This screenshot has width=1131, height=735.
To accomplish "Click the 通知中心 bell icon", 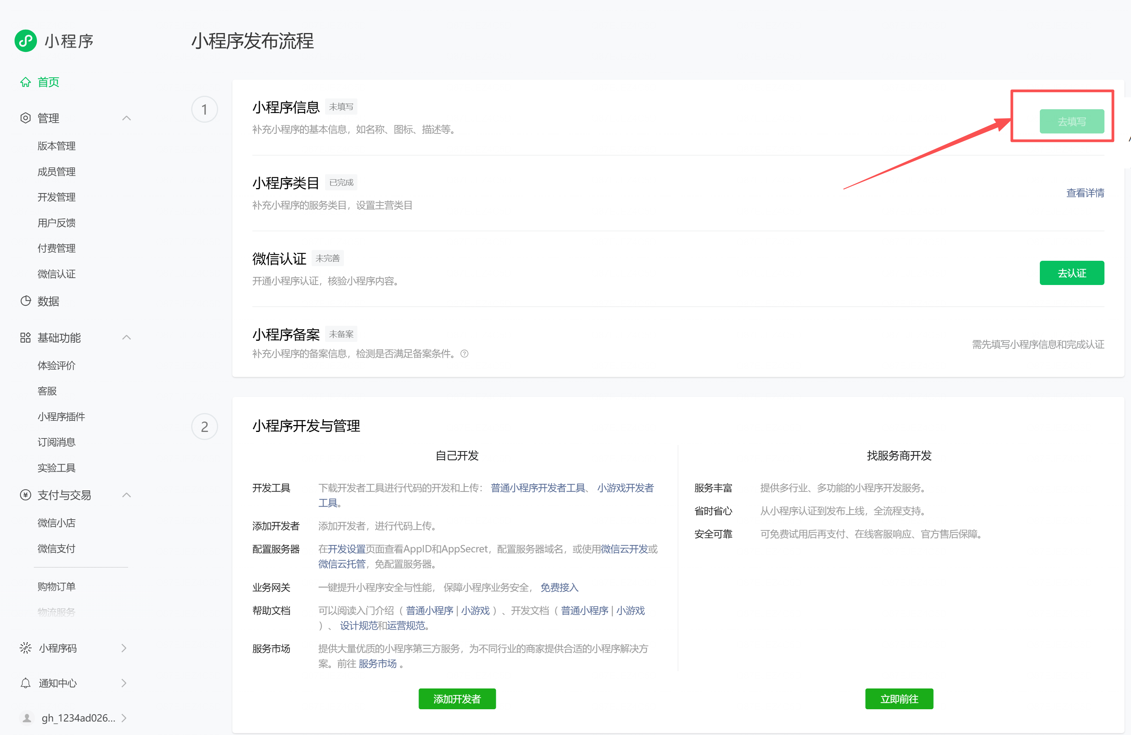I will point(26,683).
